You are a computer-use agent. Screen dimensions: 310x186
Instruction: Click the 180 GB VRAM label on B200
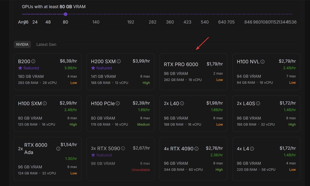click(31, 76)
